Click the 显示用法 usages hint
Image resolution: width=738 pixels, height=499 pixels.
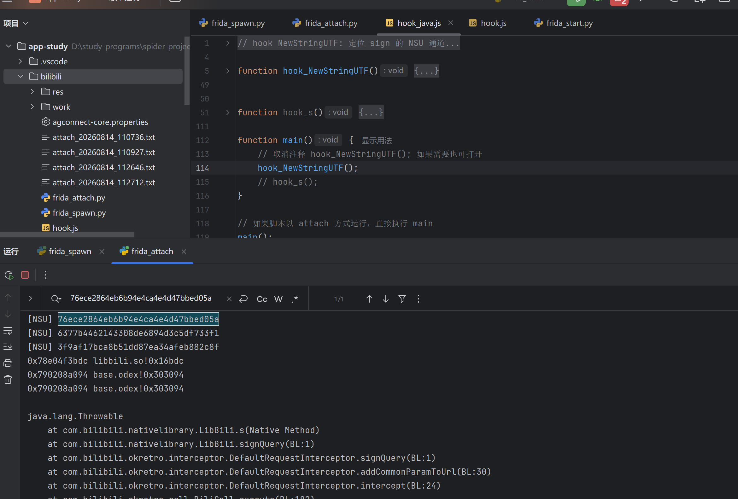(377, 140)
